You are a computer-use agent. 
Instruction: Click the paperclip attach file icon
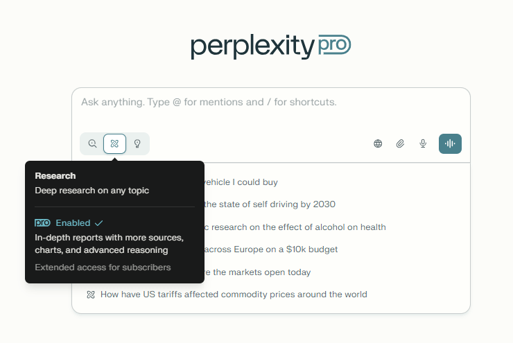[x=400, y=144]
